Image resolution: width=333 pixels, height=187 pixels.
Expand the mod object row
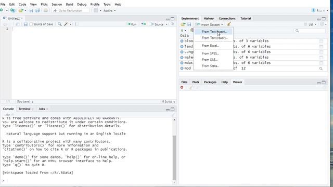(182, 69)
